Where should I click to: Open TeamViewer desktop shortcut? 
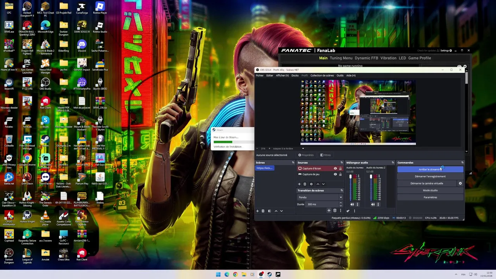(45, 178)
